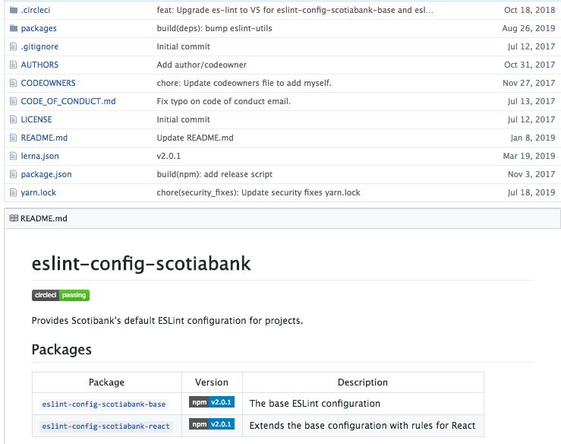Open npm v2.0.1 badge for scotiabank-react
The image size is (561, 444).
[212, 424]
